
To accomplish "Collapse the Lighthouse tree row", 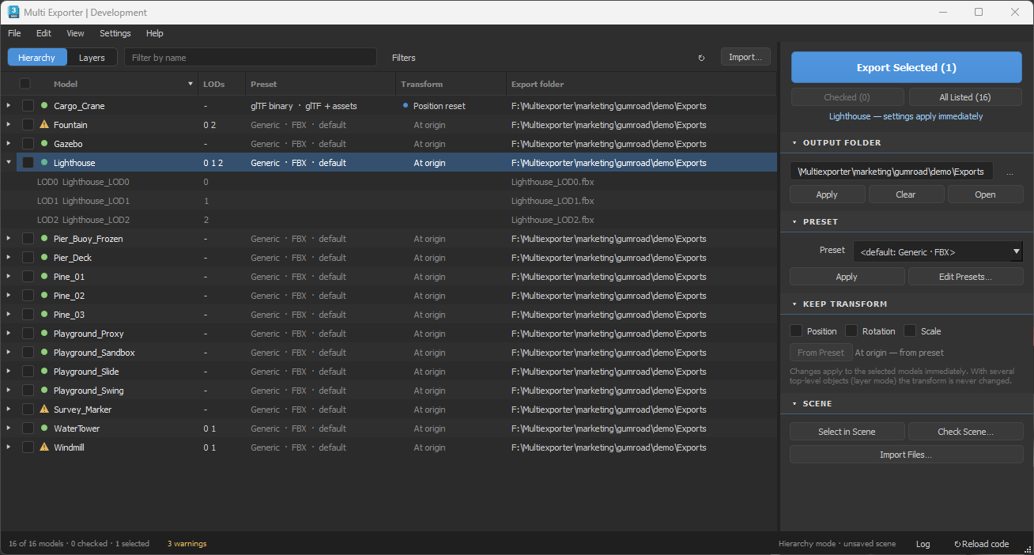I will [9, 163].
